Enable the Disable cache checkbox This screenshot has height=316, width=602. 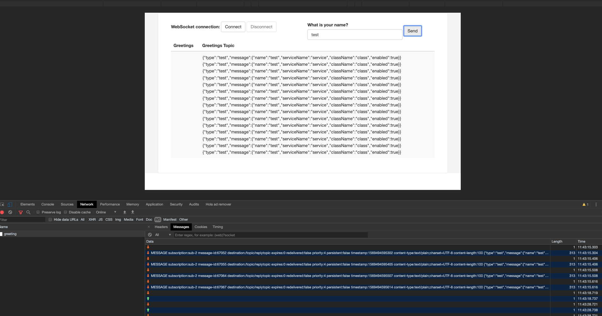(65, 212)
